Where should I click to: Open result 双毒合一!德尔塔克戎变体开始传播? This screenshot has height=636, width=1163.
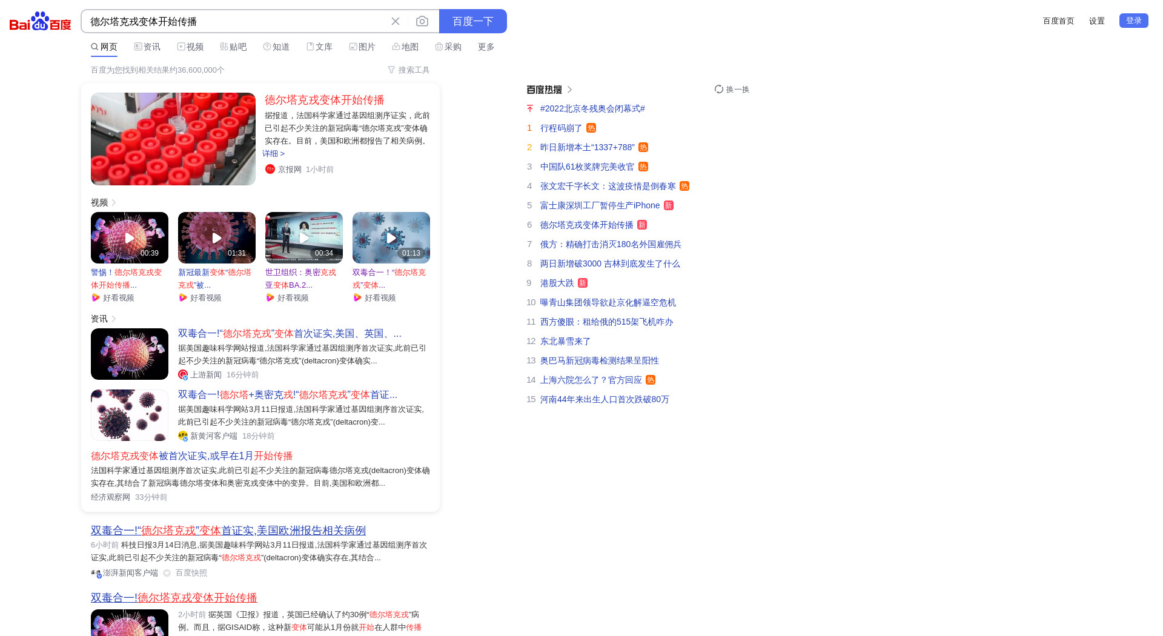[x=174, y=598]
